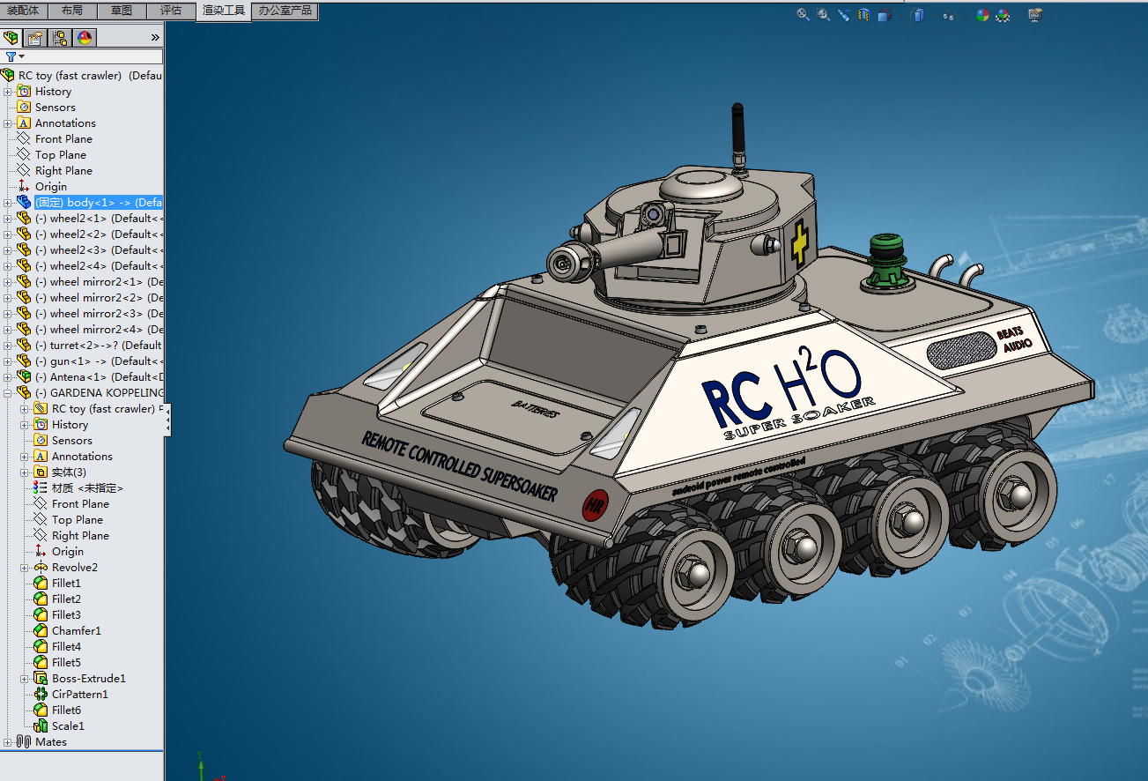Click the Boss-Extrude1 feature icon

(41, 679)
